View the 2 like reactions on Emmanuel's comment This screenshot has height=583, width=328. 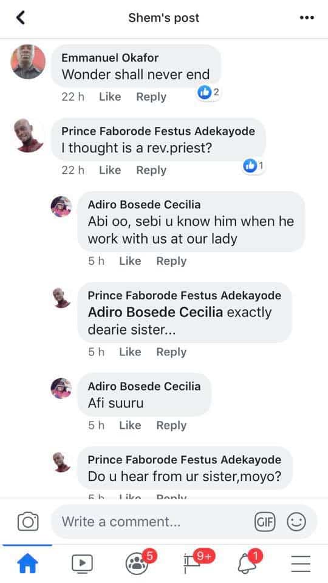(x=208, y=92)
